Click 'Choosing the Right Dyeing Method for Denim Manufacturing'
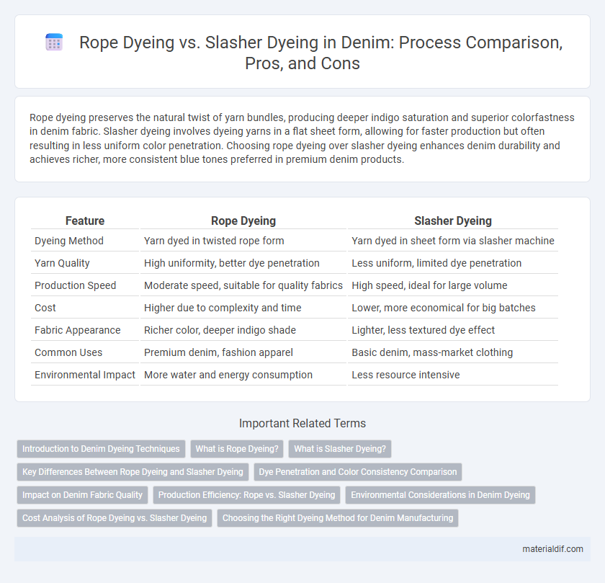 [338, 518]
